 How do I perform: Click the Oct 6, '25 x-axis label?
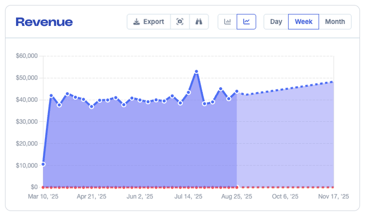[285, 197]
